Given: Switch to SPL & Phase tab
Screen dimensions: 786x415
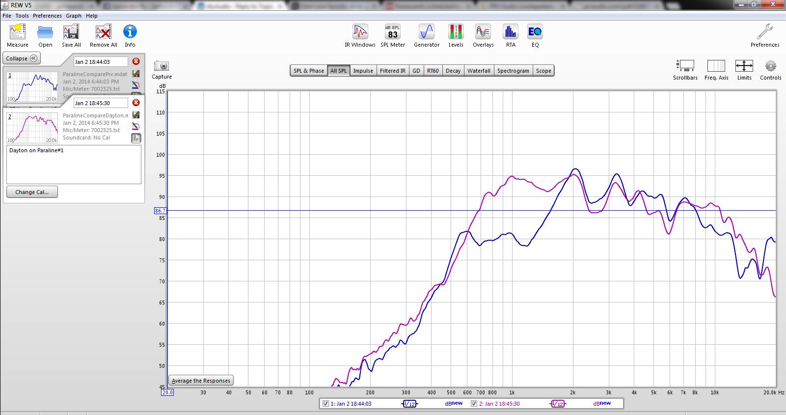Looking at the screenshot, I should pos(308,71).
